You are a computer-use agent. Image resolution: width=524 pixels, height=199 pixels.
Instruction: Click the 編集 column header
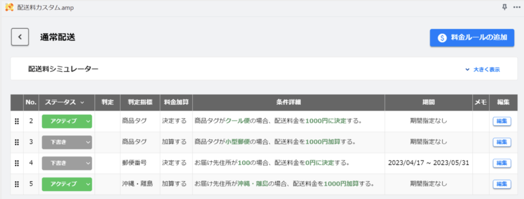(503, 103)
